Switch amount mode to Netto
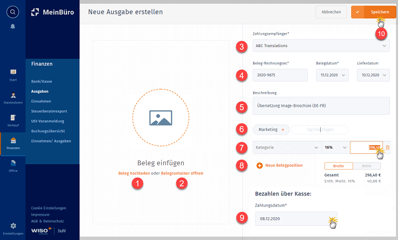The width and height of the screenshot is (398, 240). (367, 166)
